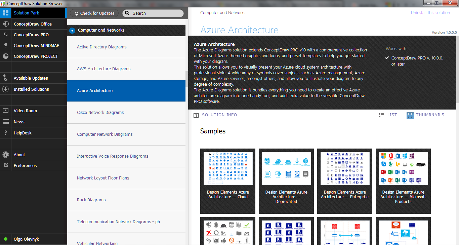The width and height of the screenshot is (459, 245).
Task: Select Computer Network Diagrams solution
Action: (x=126, y=134)
